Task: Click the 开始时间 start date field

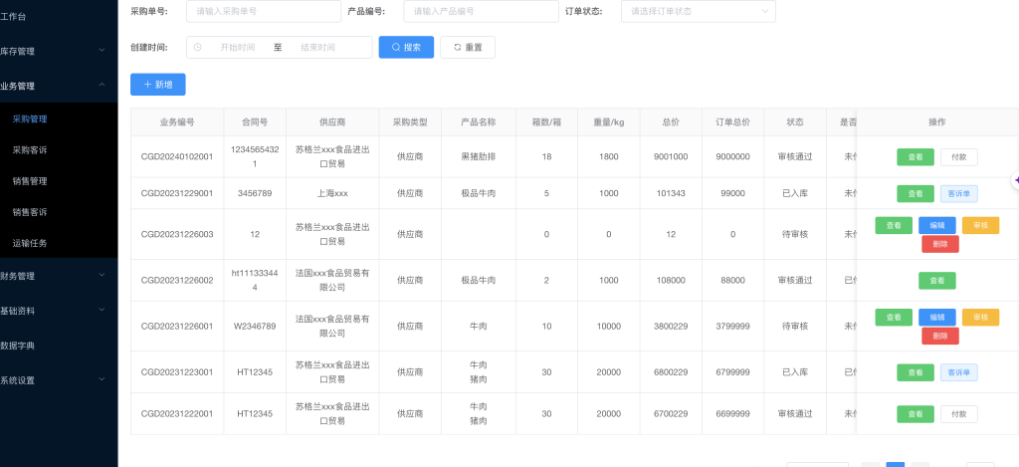Action: 237,48
